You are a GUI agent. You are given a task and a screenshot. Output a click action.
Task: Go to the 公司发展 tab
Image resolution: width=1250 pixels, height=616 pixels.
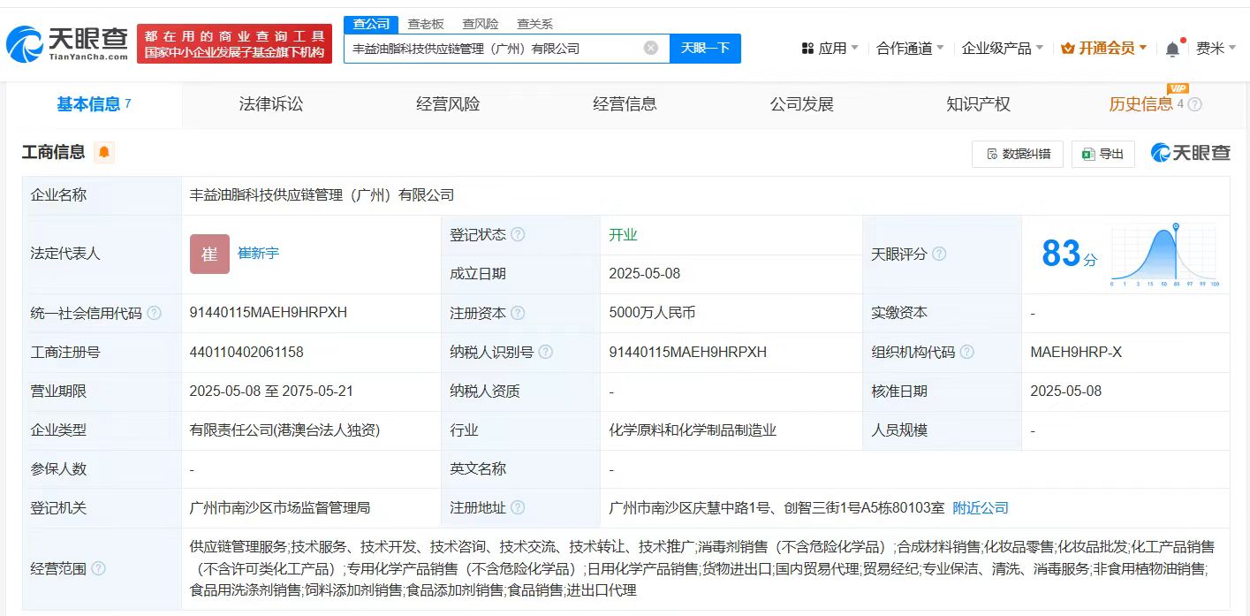click(x=801, y=104)
